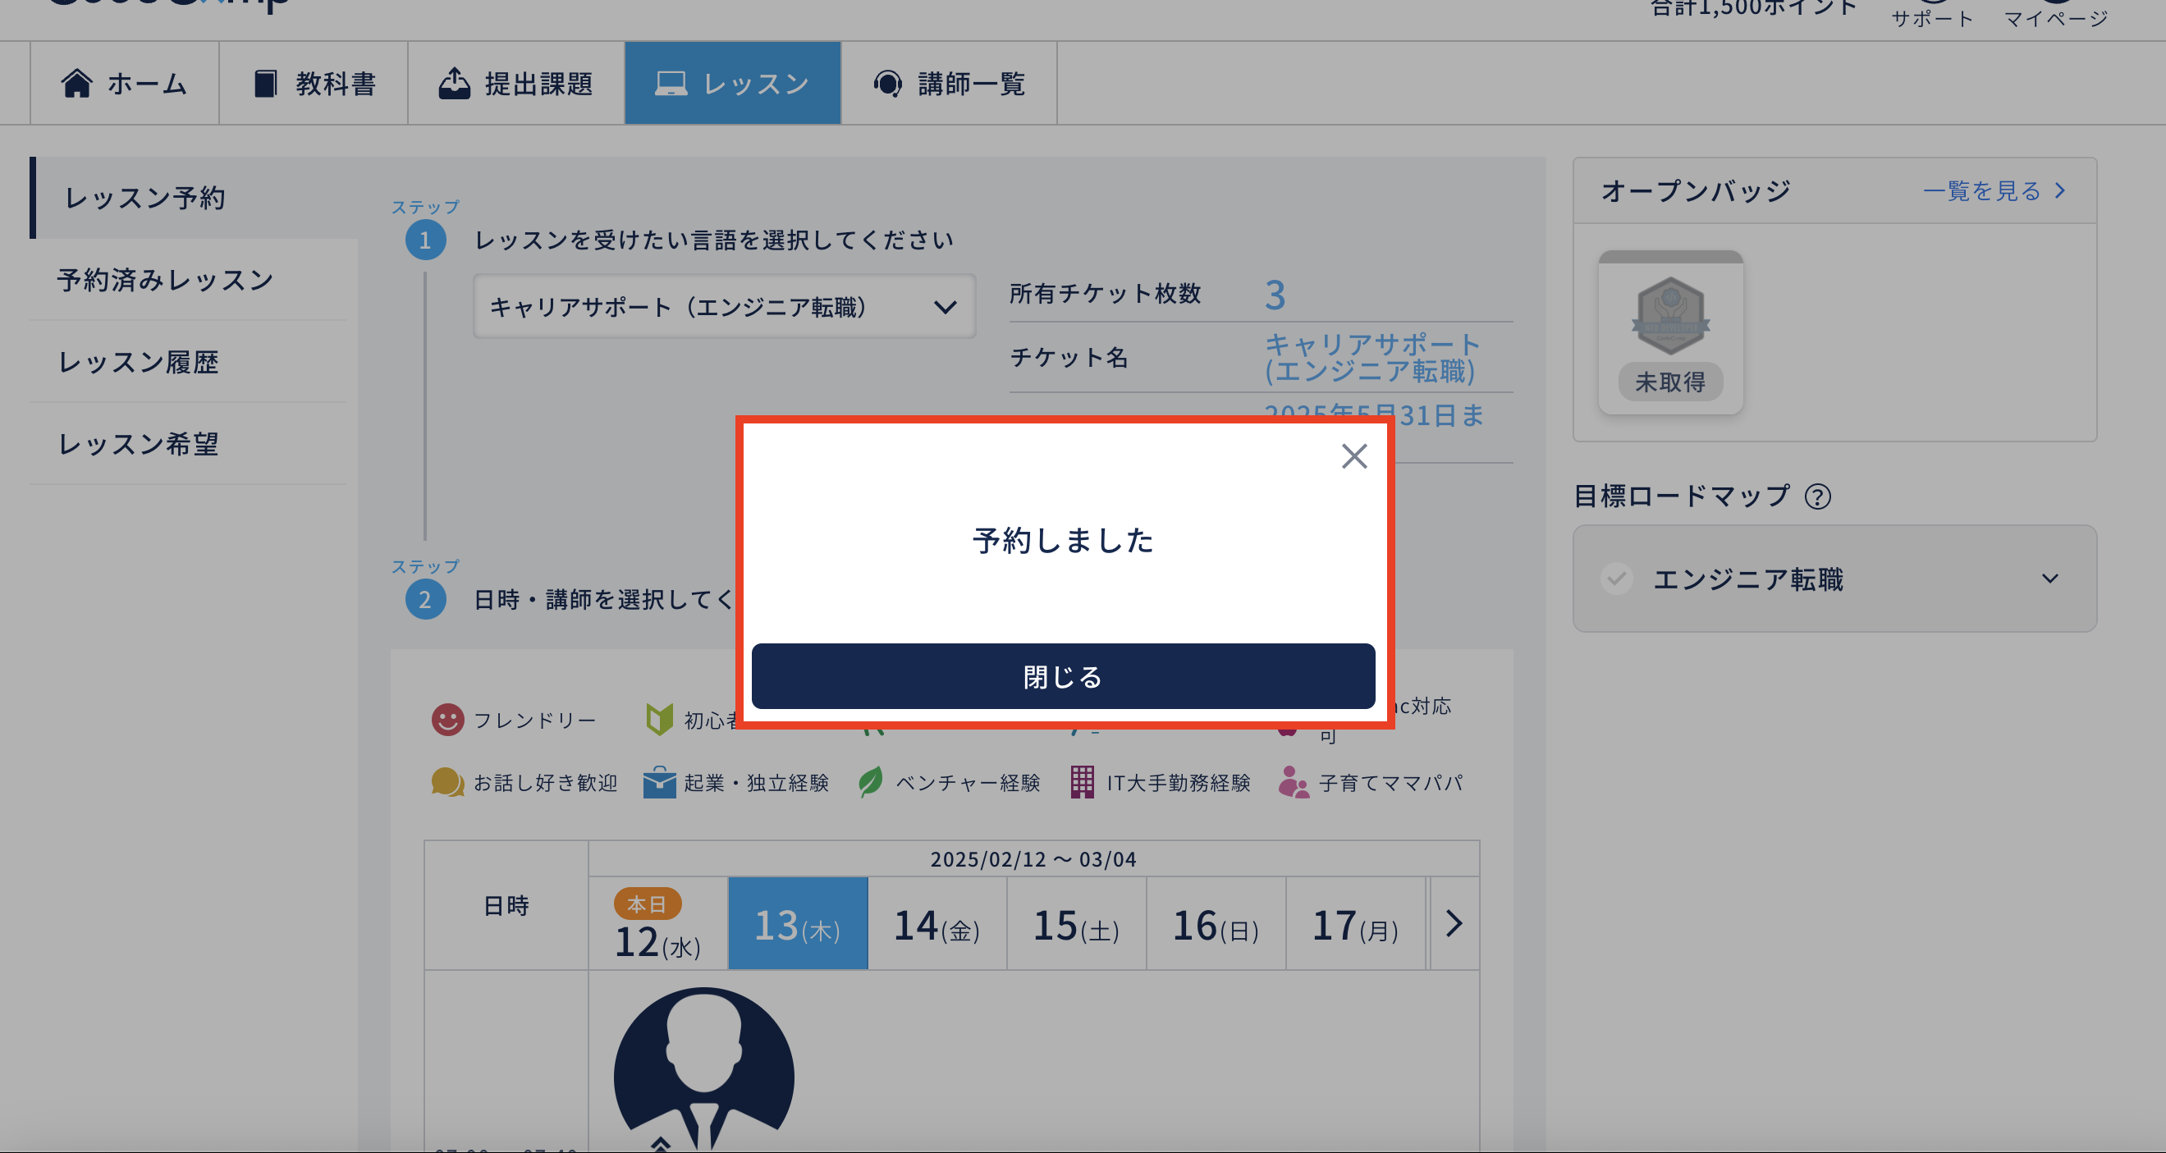Select 起業・独立経験 briefcase icon
The image size is (2166, 1153).
click(659, 782)
